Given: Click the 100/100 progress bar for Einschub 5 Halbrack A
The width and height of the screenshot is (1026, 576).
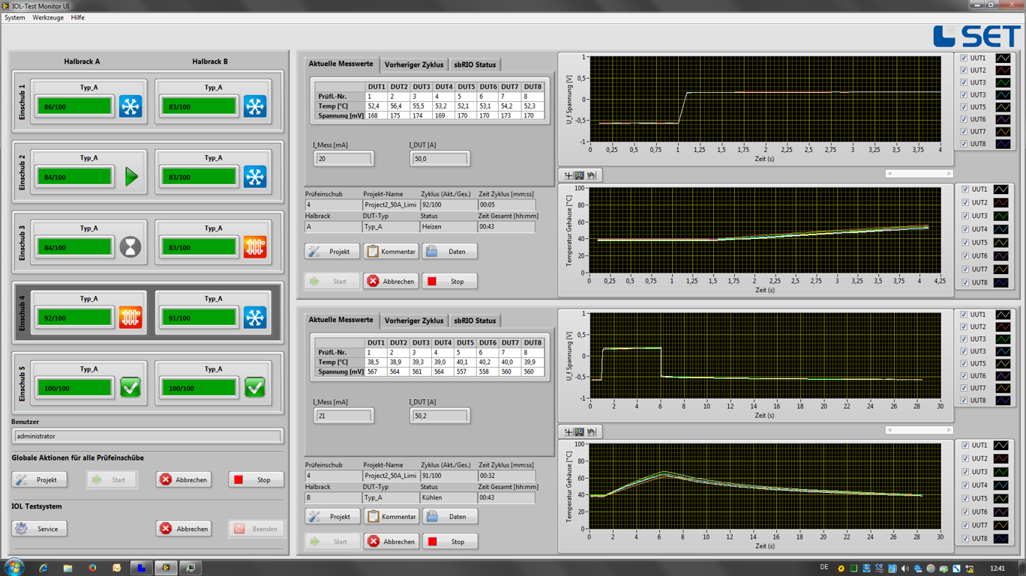Looking at the screenshot, I should [x=74, y=388].
